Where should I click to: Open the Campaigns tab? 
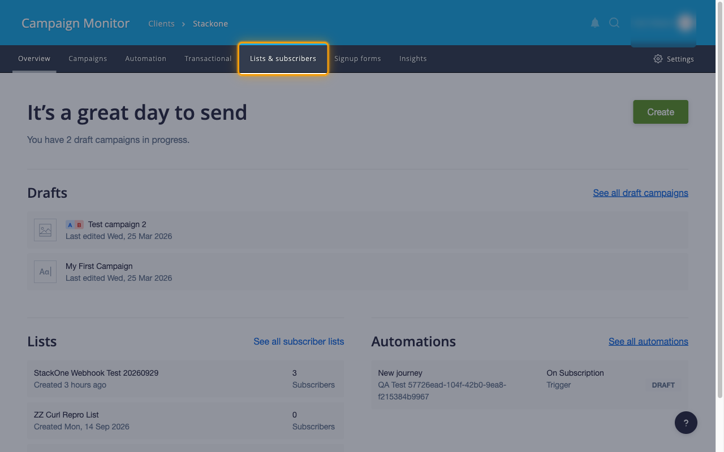click(x=88, y=59)
